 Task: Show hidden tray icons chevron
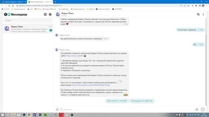pos(174,115)
